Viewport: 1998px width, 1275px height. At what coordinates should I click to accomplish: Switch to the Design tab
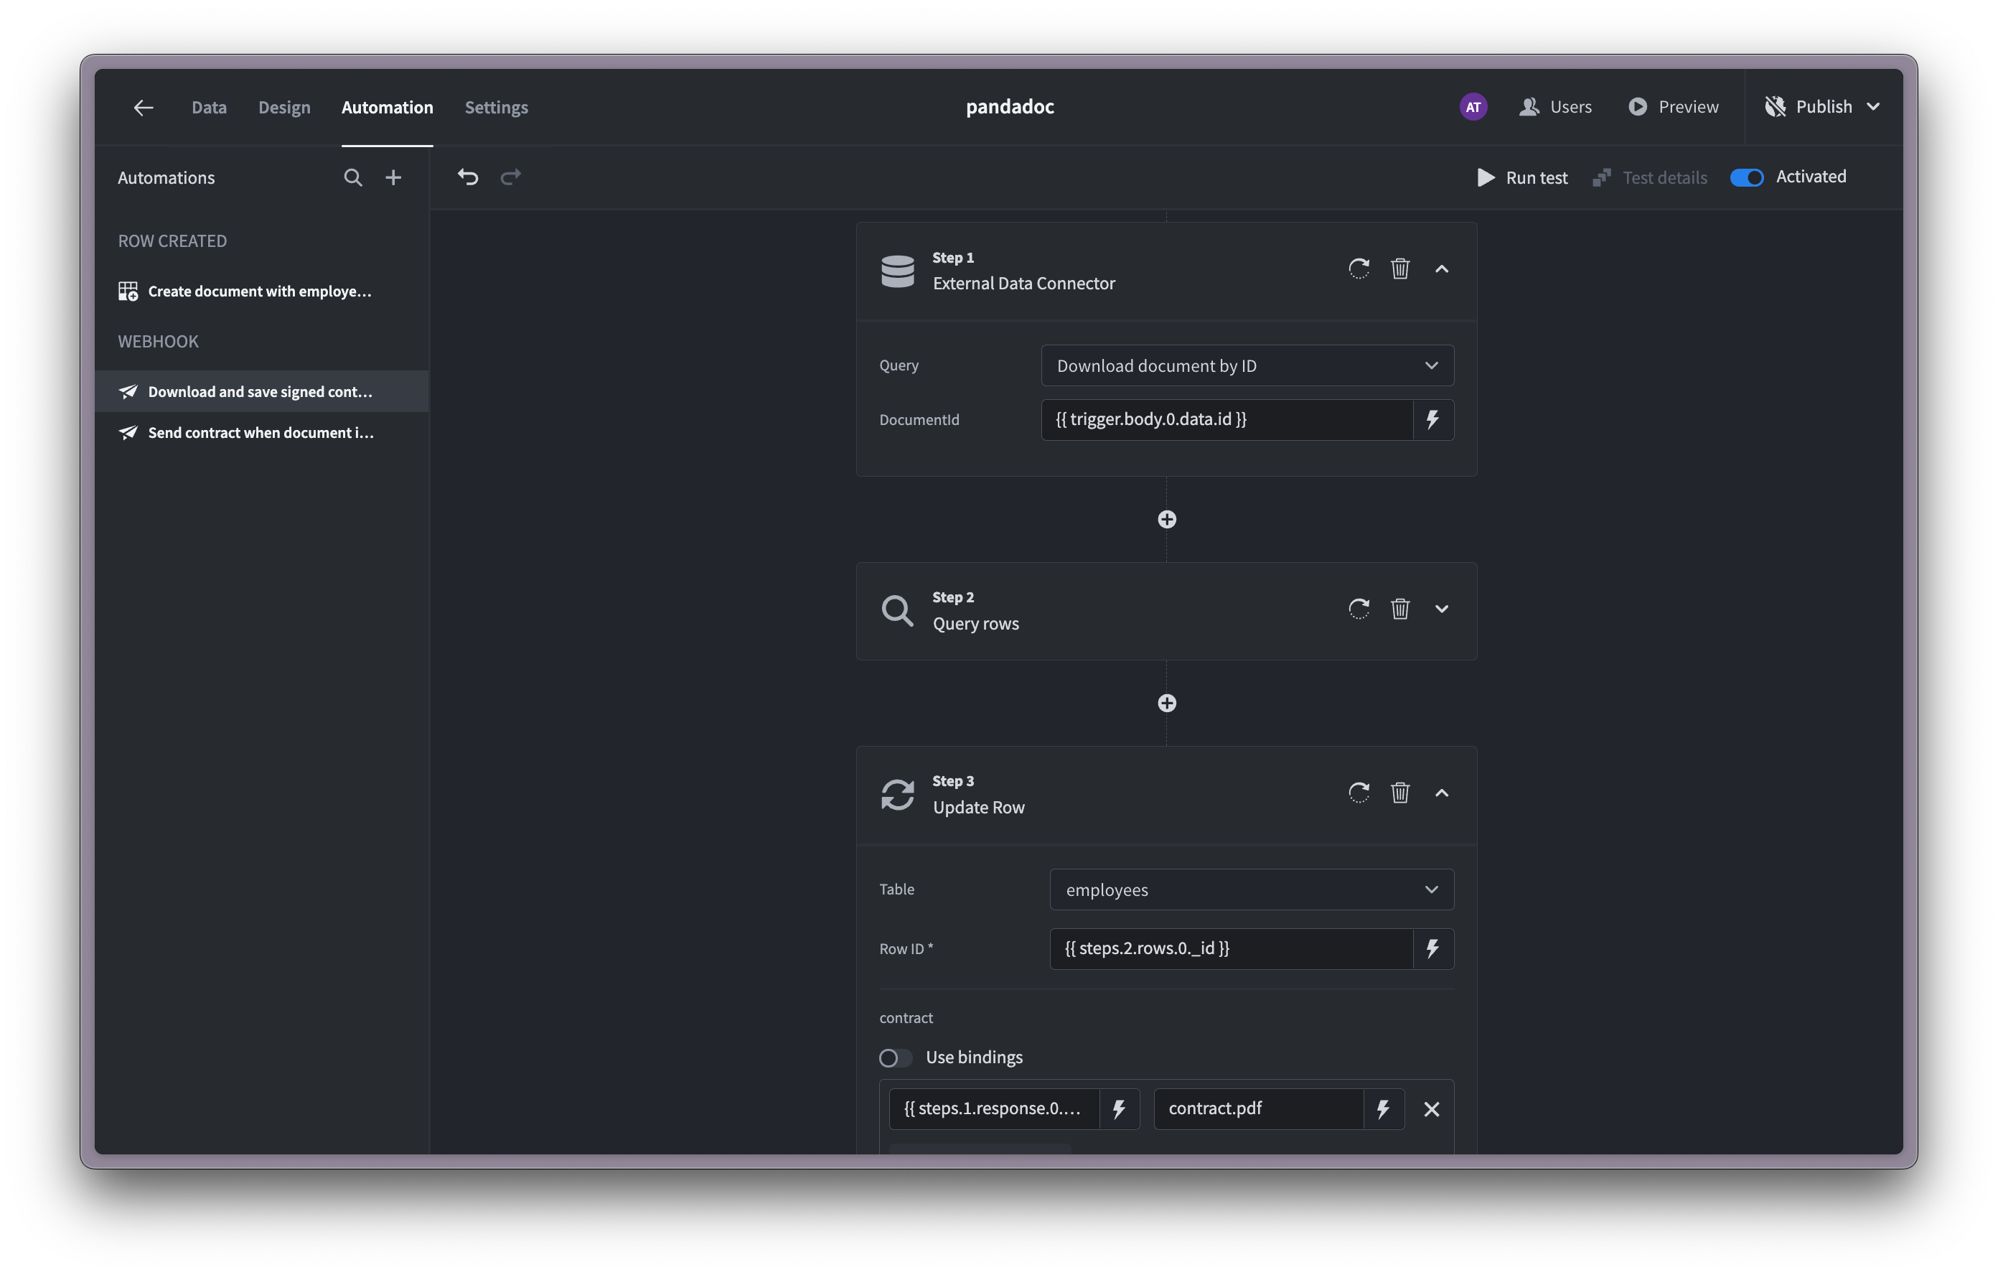283,106
